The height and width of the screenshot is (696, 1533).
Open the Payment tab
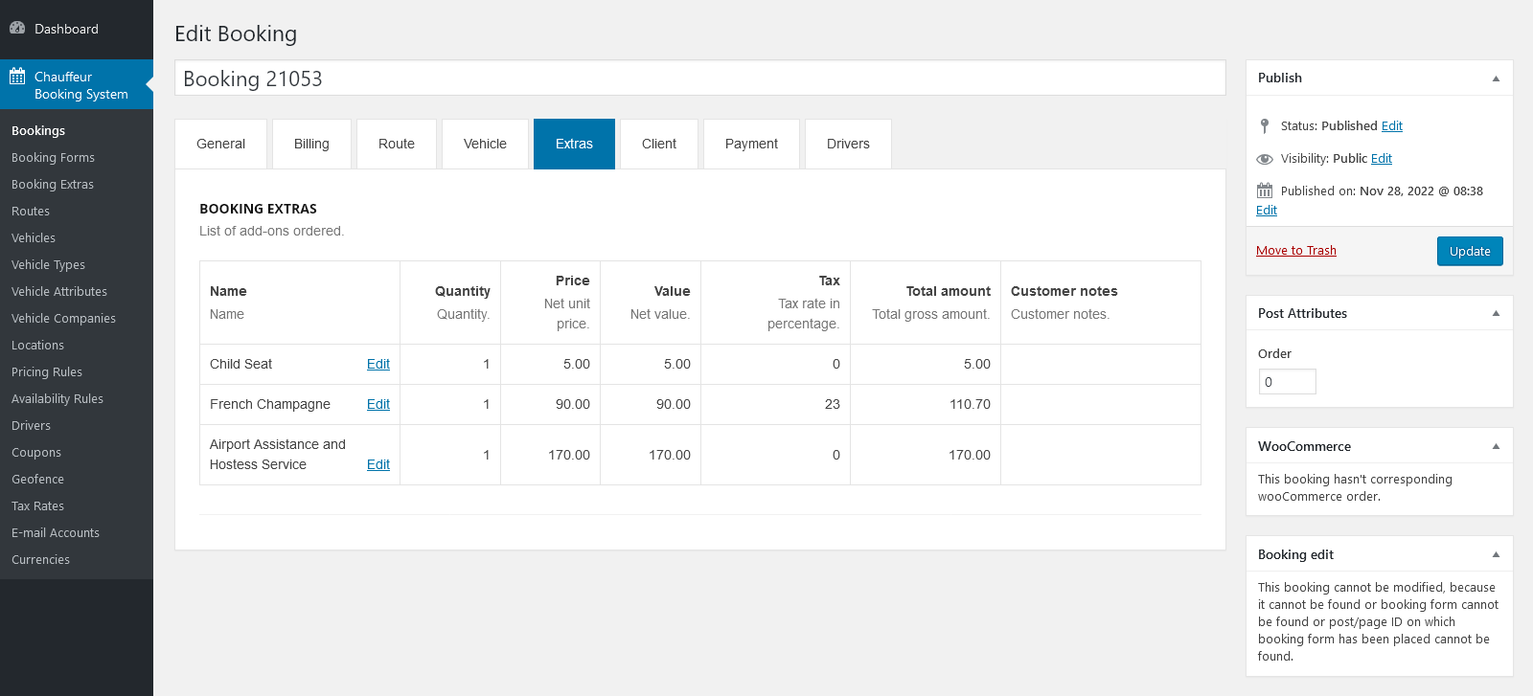751,144
